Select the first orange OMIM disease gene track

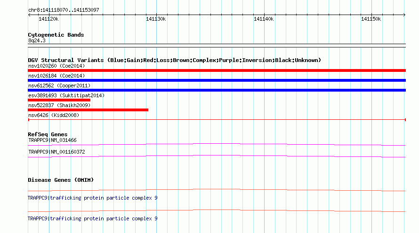tap(217, 190)
